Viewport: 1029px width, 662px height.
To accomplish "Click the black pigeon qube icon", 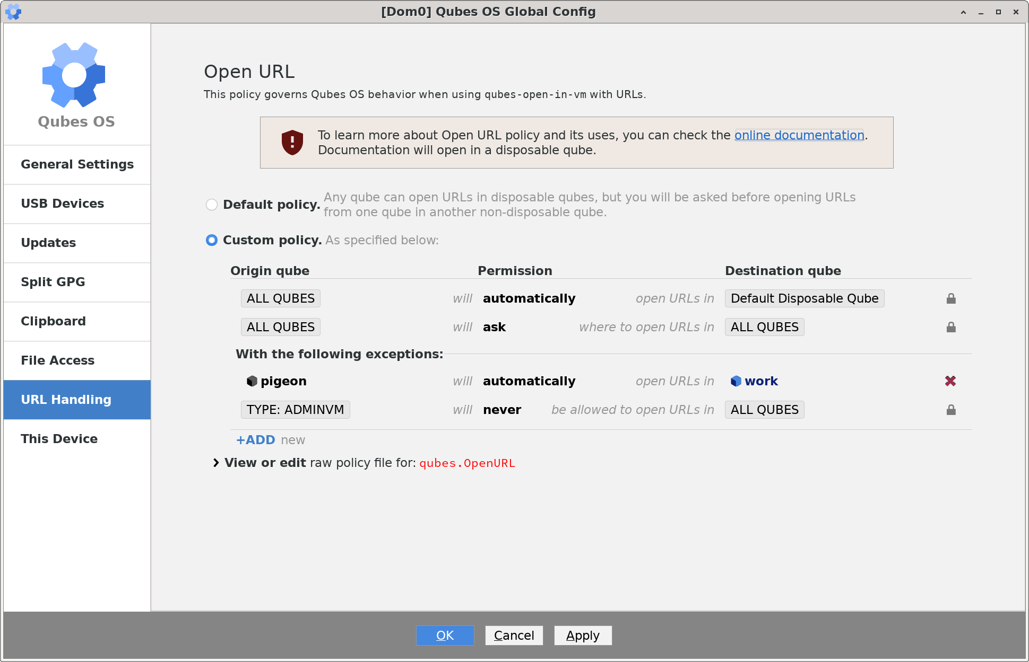I will 252,381.
